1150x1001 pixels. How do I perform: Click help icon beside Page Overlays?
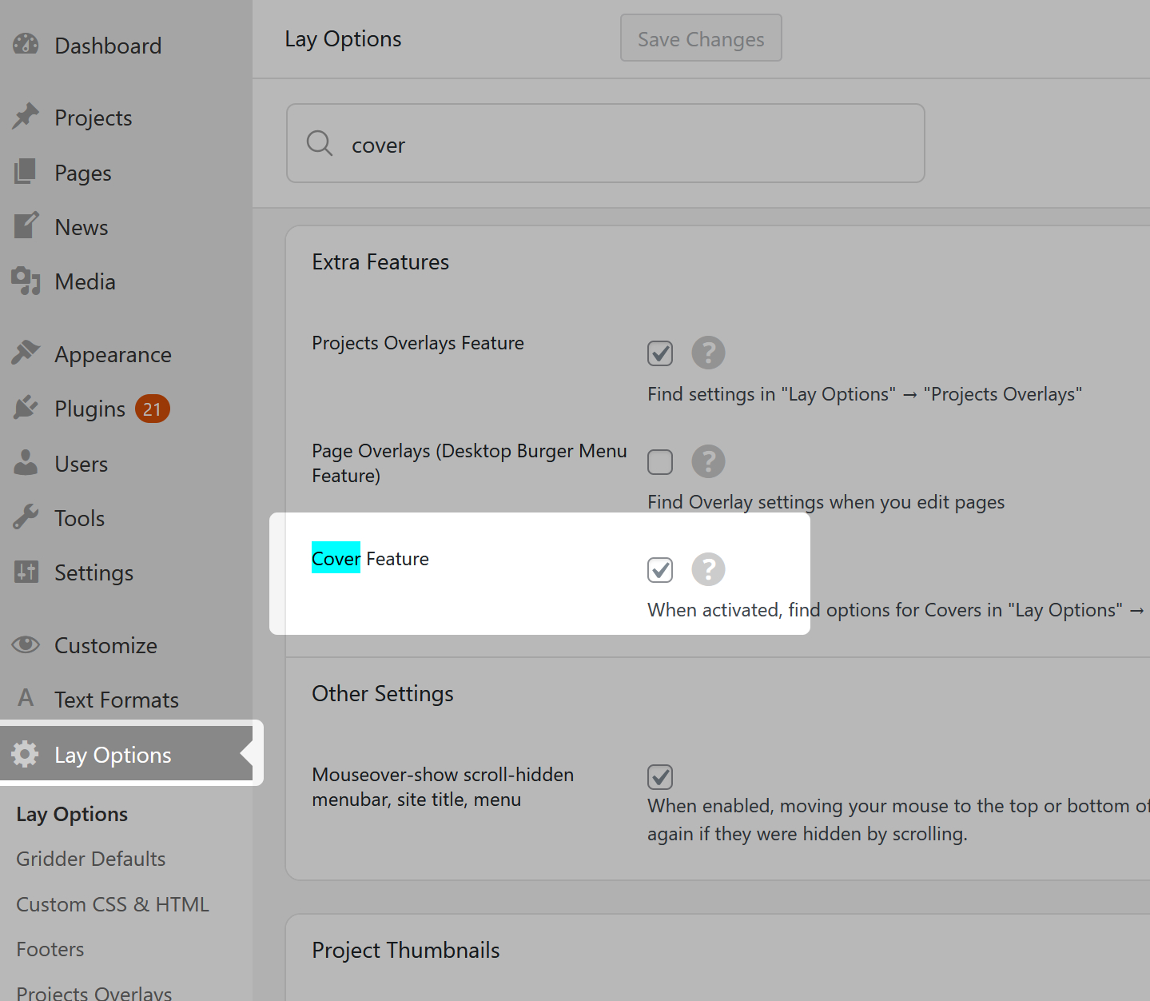pyautogui.click(x=708, y=461)
